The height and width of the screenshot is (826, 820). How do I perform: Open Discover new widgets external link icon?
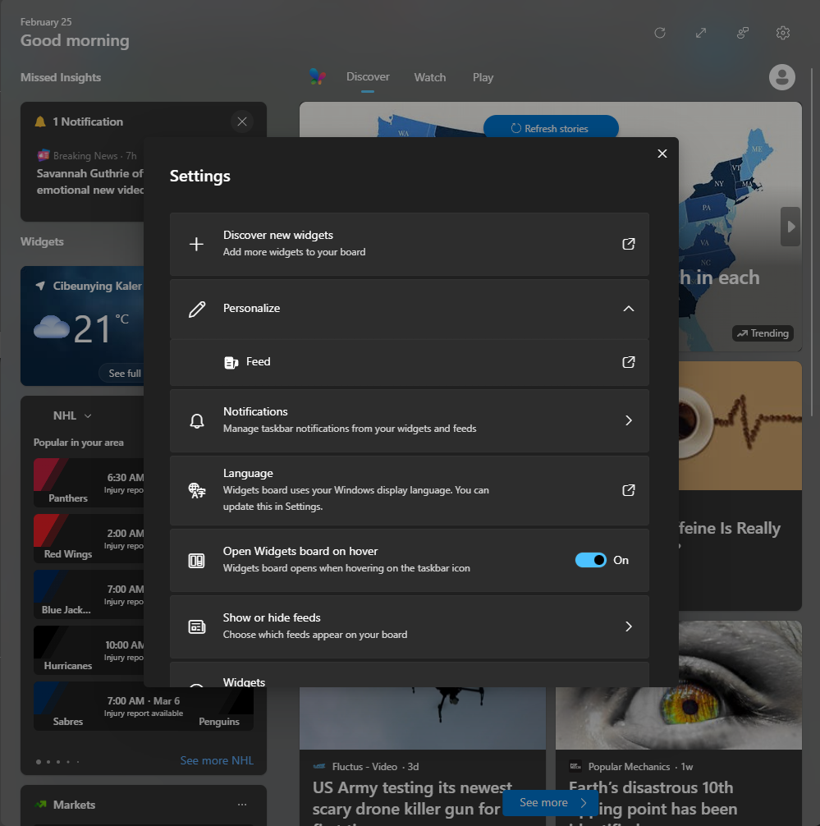click(x=628, y=244)
